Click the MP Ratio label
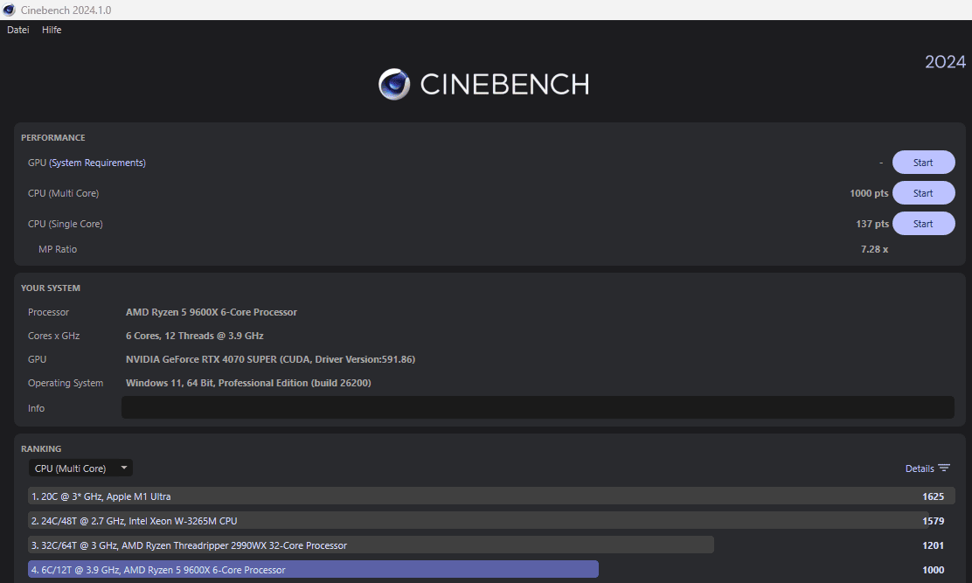Image resolution: width=972 pixels, height=583 pixels. (58, 249)
